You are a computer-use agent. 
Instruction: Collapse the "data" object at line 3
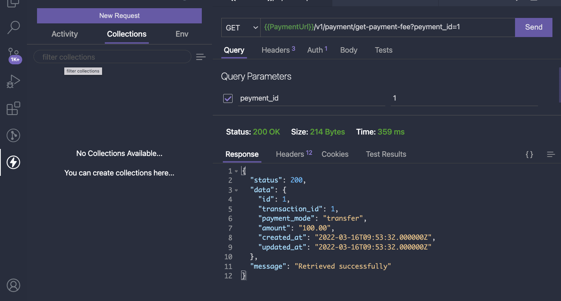point(236,190)
